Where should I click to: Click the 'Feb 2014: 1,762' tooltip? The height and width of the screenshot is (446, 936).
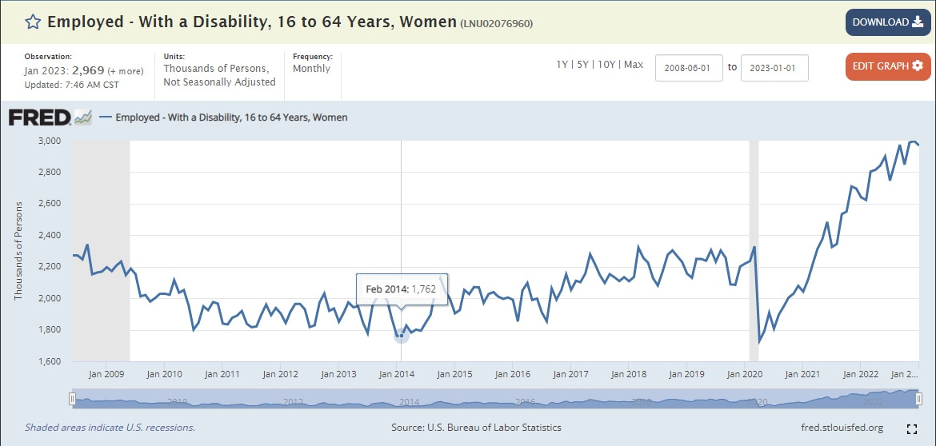[x=402, y=289]
